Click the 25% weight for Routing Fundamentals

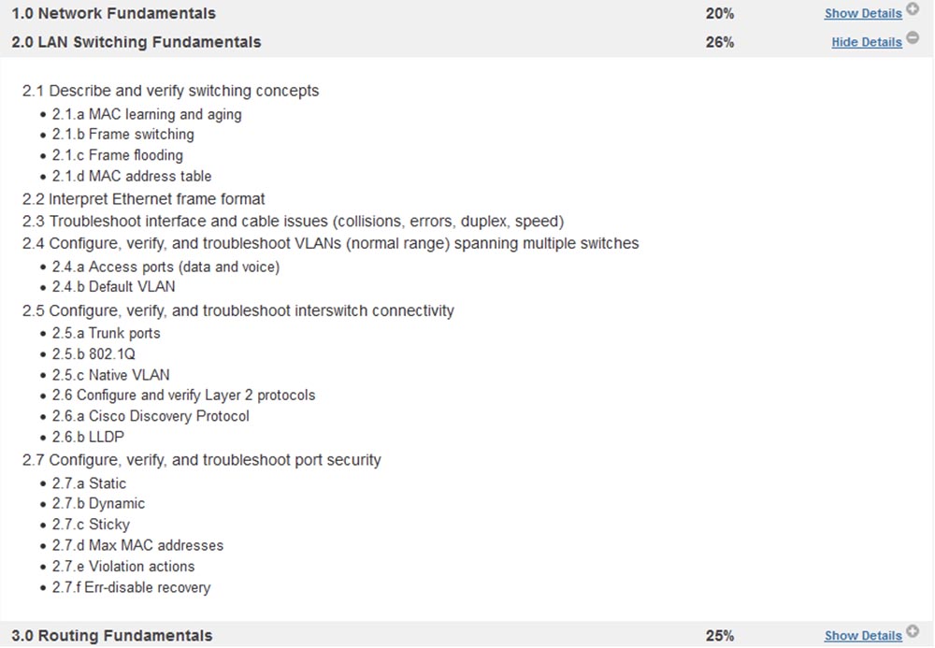(x=720, y=636)
